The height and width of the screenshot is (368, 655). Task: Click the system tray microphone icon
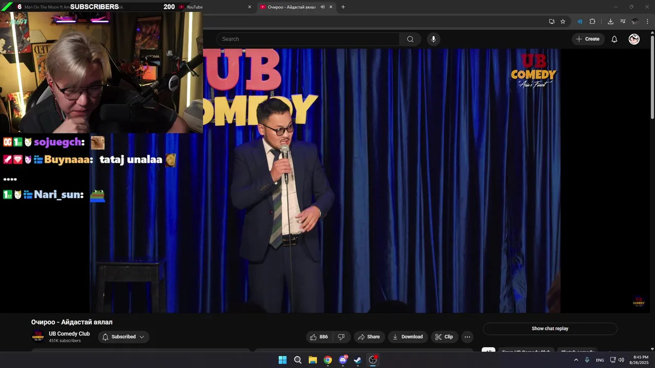pyautogui.click(x=587, y=360)
